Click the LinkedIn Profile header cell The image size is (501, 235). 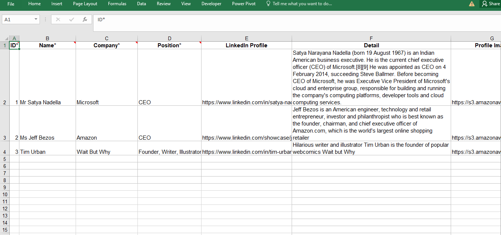(x=247, y=45)
